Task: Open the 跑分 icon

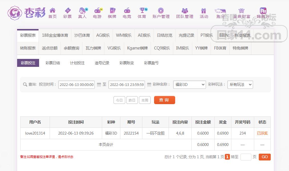Action: point(220,11)
